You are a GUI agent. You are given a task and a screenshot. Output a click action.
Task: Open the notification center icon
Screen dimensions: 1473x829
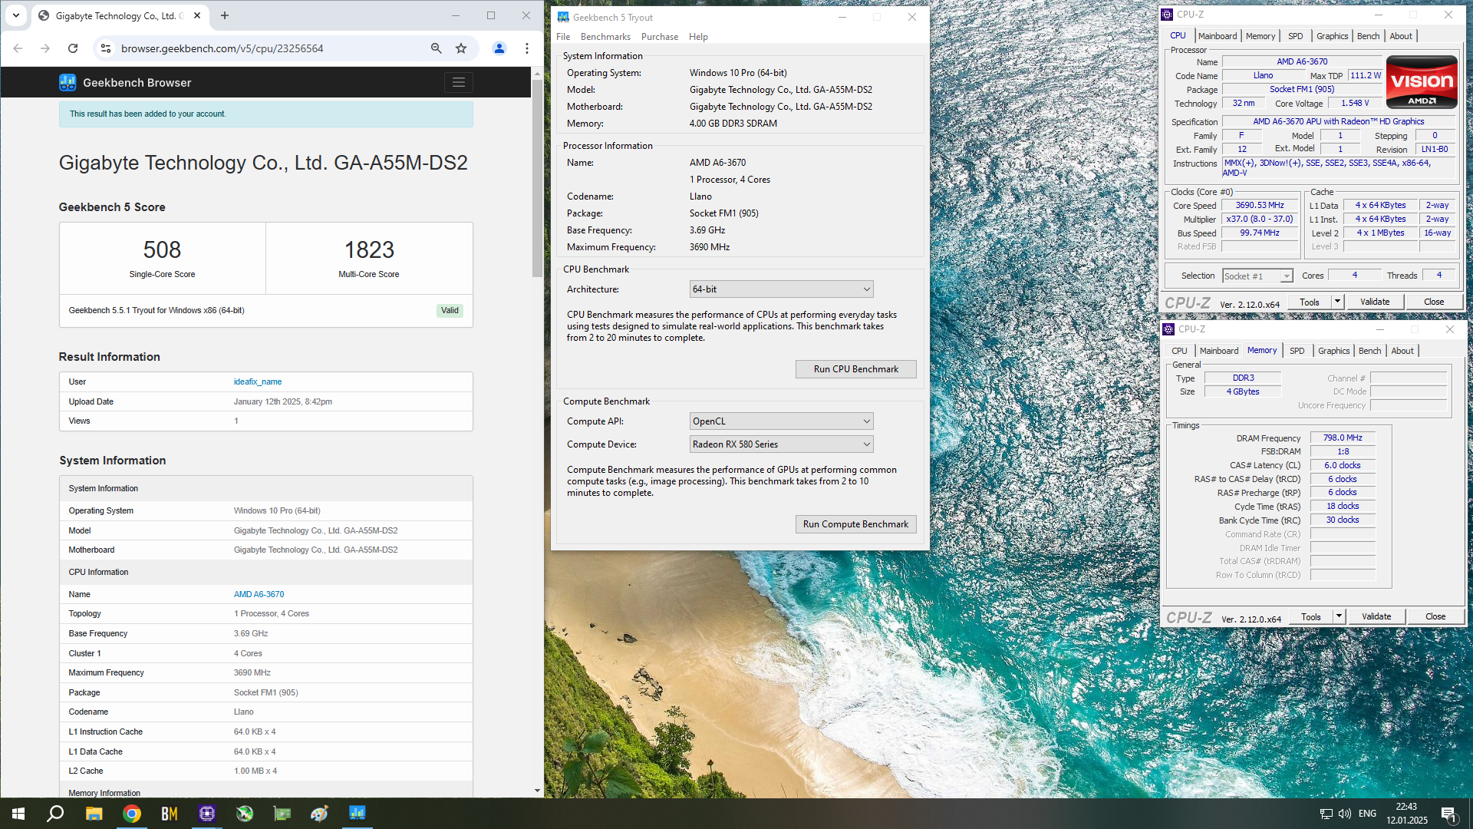[1449, 814]
